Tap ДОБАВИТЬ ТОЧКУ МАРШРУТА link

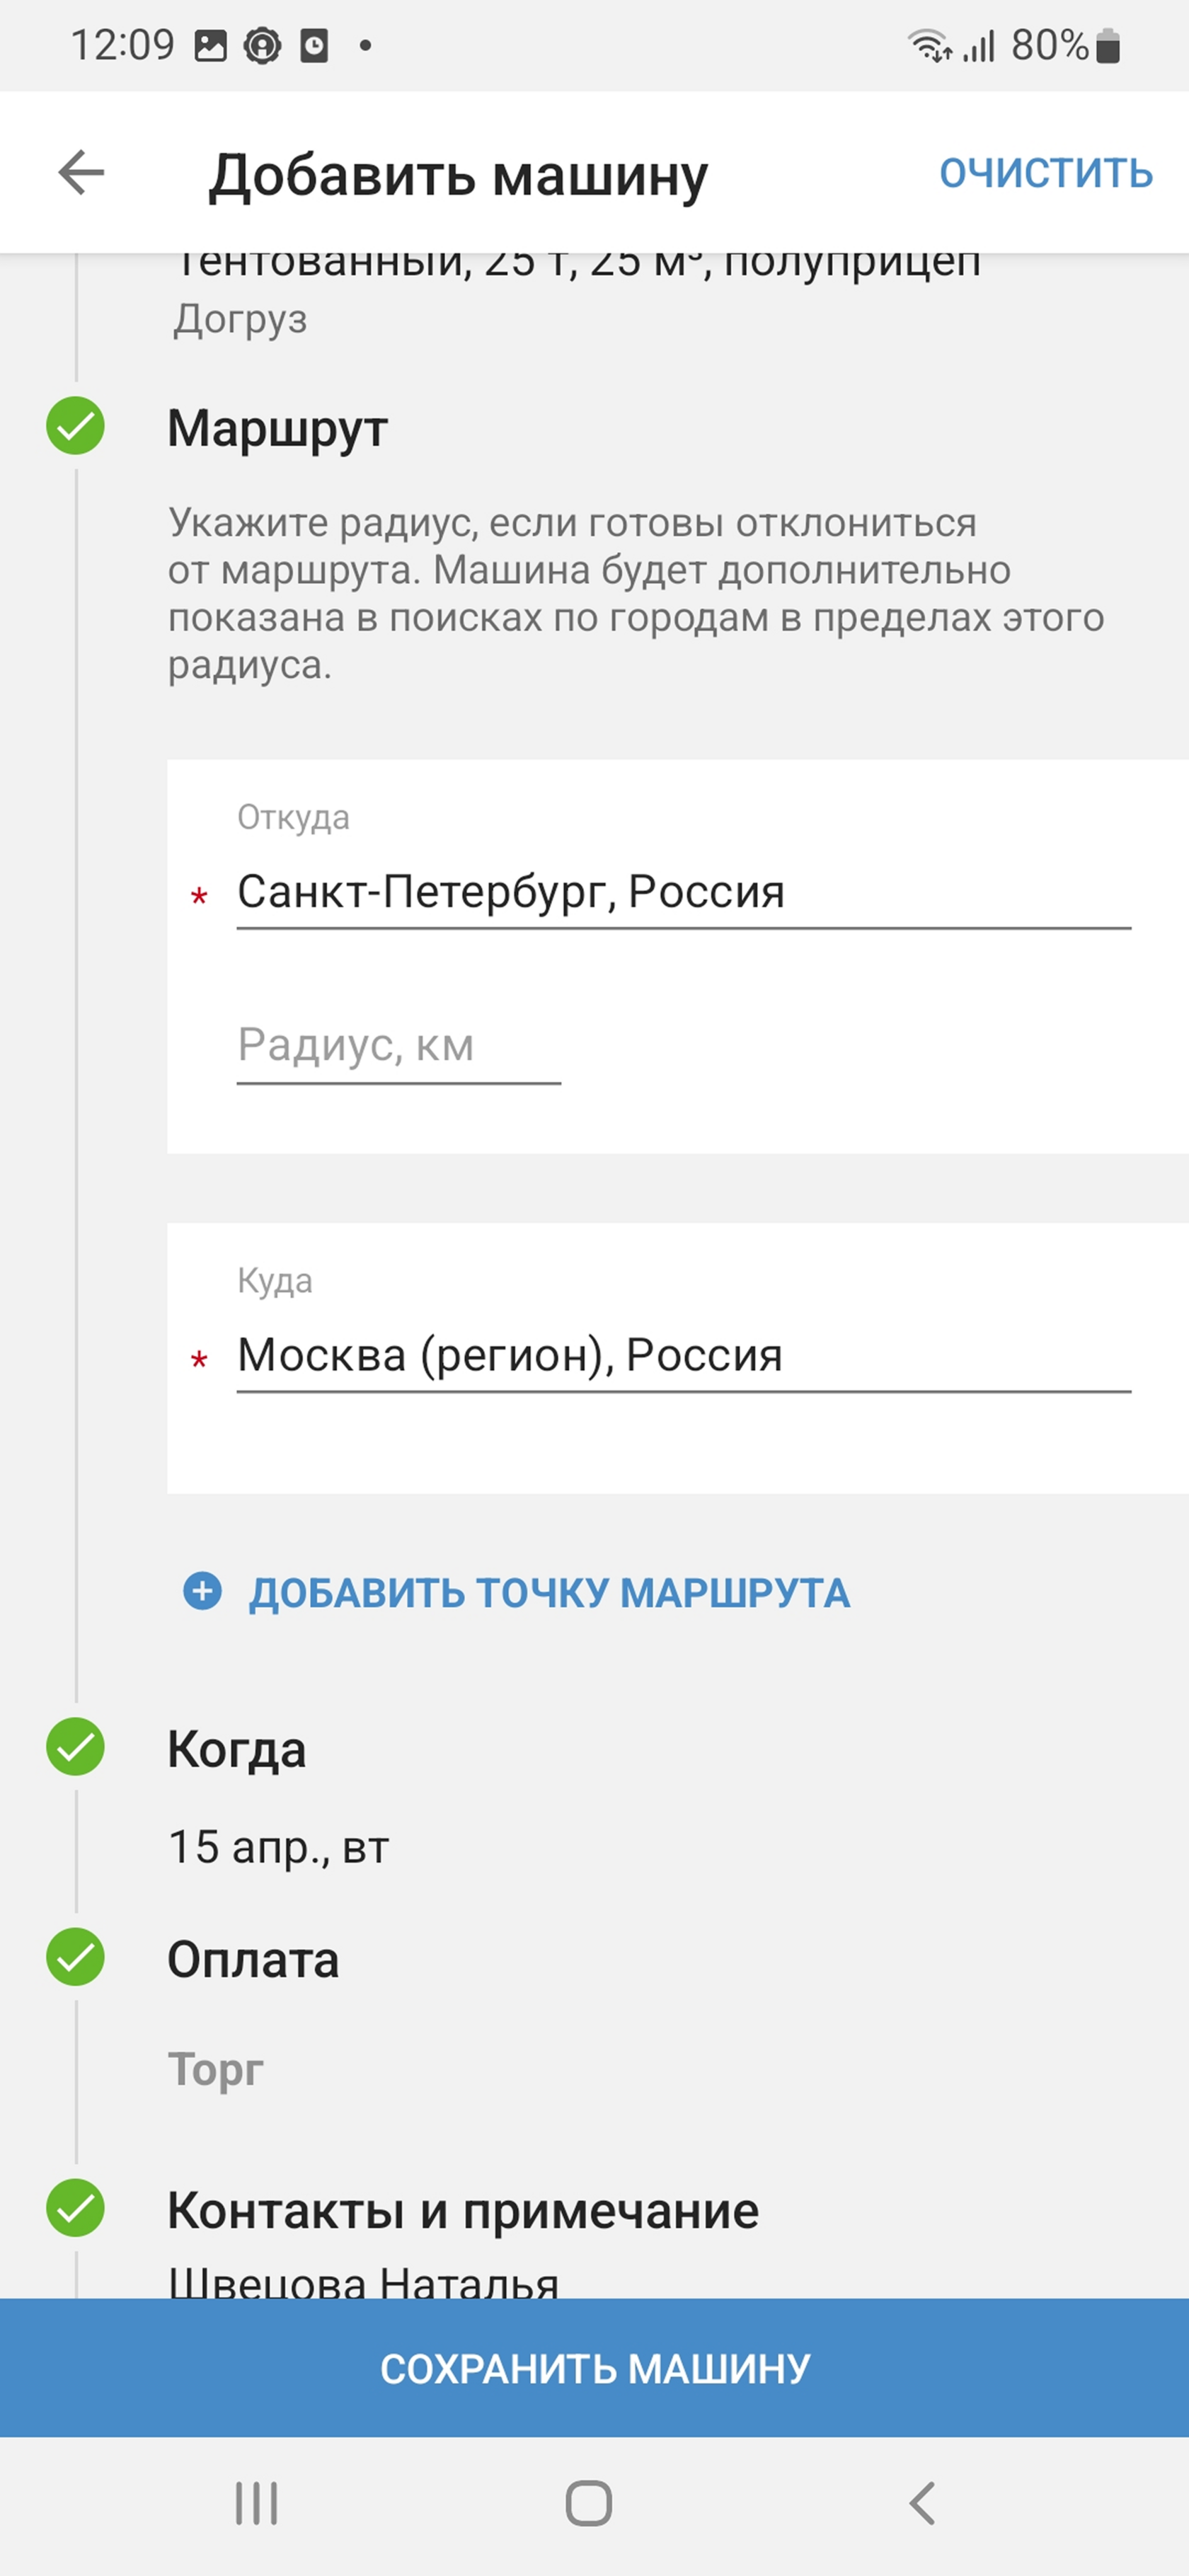pyautogui.click(x=549, y=1593)
